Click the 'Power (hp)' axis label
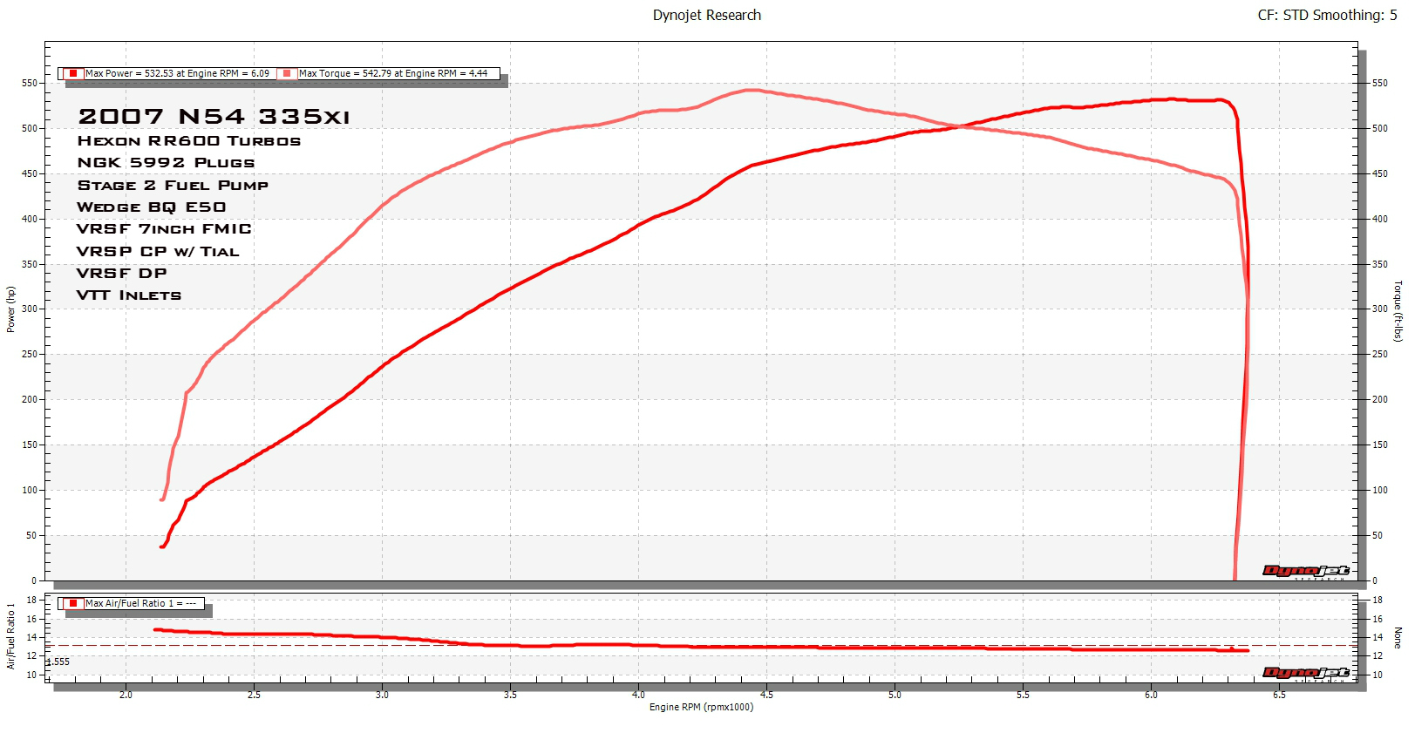 click(x=10, y=309)
